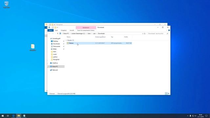The width and height of the screenshot is (210, 118).
Task: Open the quick access toolbar customize dropdown
Action: pos(57,28)
